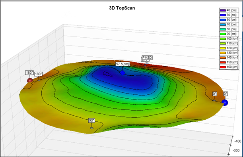
Task: Click the light blue 70 [cm] legend swatch
Action: point(223,25)
